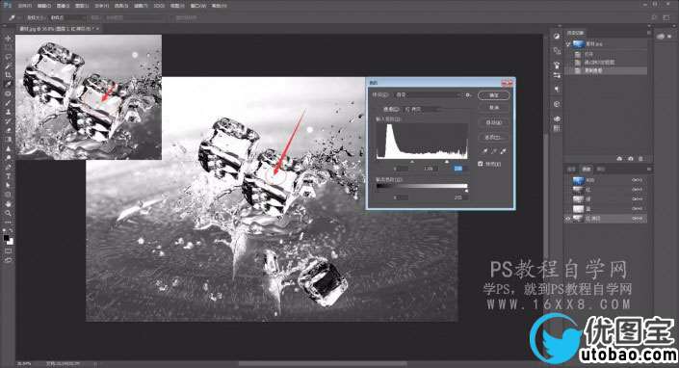The height and width of the screenshot is (368, 679).
Task: Select the Zoom magnifier tool
Action: coord(8,213)
